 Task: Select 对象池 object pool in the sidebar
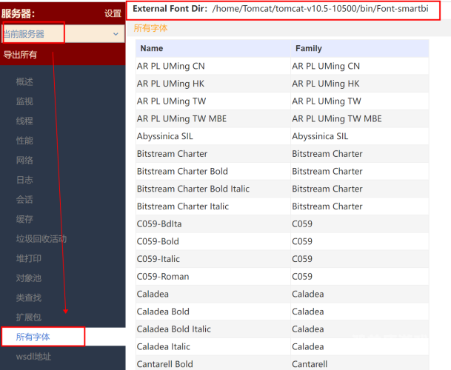(29, 277)
